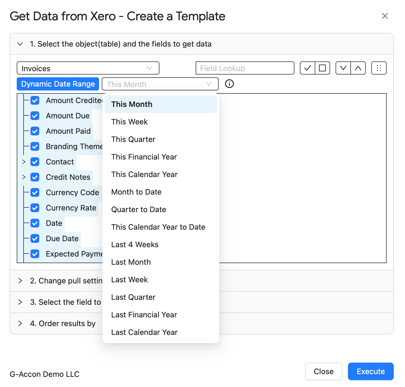Select the Amount Due field label
This screenshot has height=387, width=405.
(x=68, y=116)
